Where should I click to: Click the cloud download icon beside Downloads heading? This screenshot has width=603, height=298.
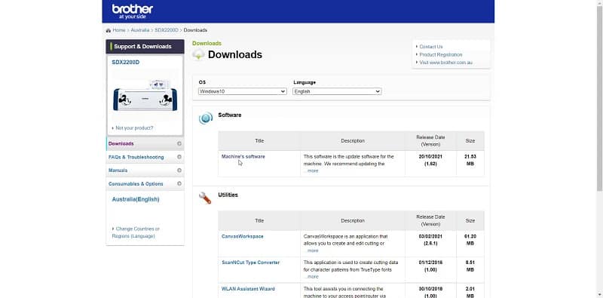198,54
